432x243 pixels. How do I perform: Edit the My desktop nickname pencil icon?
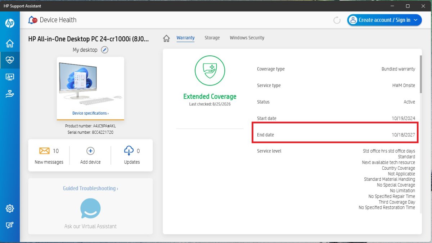104,50
